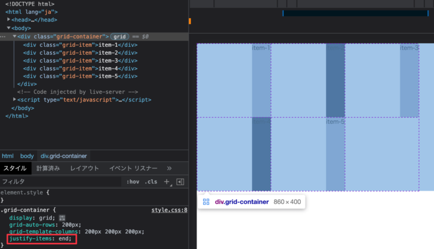Select the item-4 grid-item node
This screenshot has width=434, height=249.
pos(80,69)
